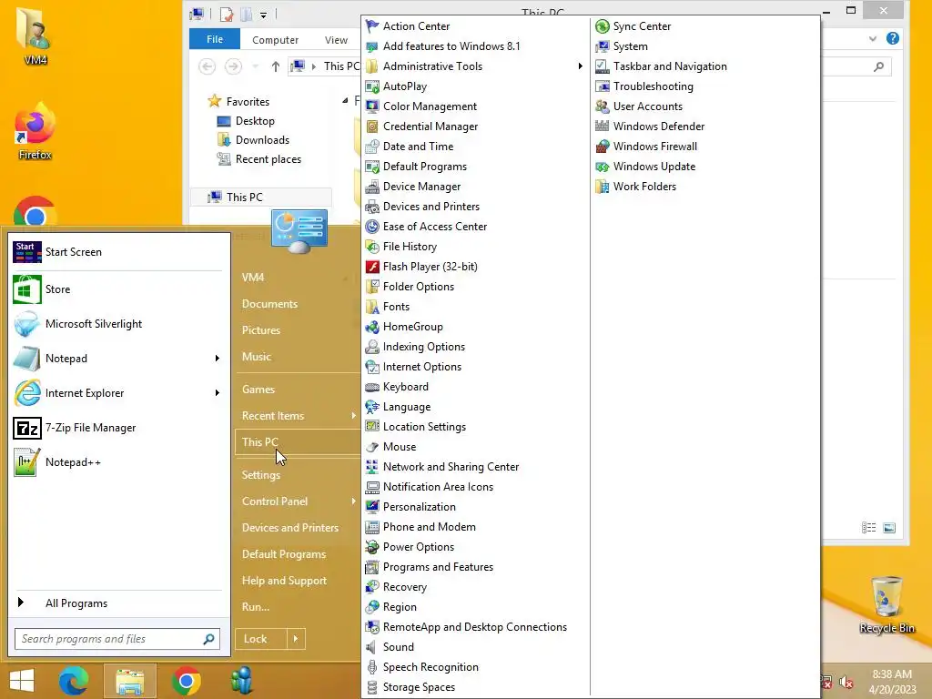Image resolution: width=932 pixels, height=699 pixels.
Task: Open Default Programs in Start menu right column
Action: 284,554
